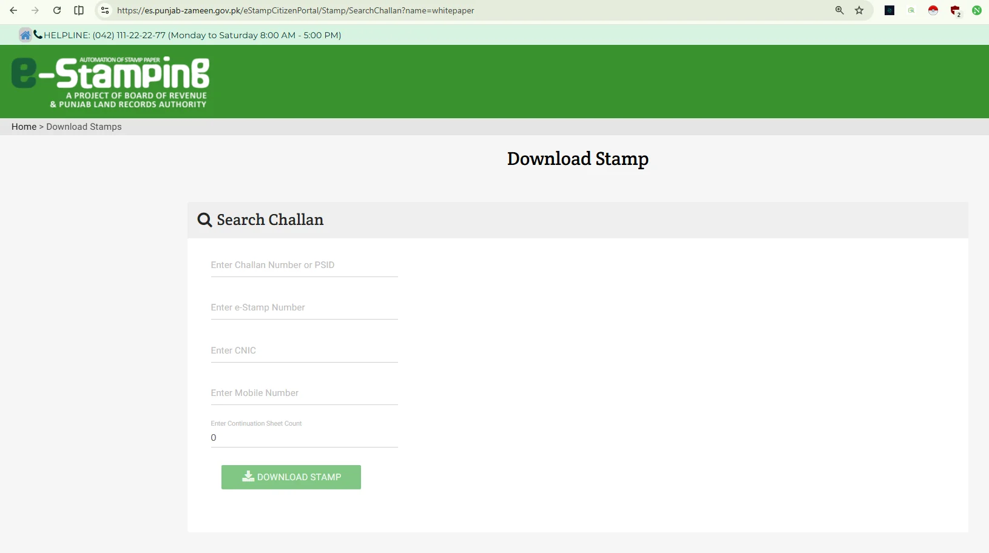Click the browser back arrow
Image resolution: width=989 pixels, height=553 pixels.
[13, 10]
